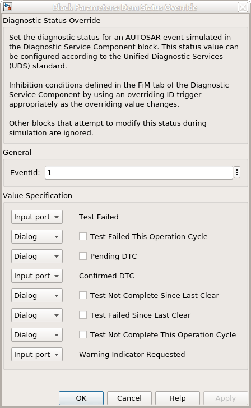Click the Simulink icon in title bar
The image size is (251, 408).
coord(8,7)
